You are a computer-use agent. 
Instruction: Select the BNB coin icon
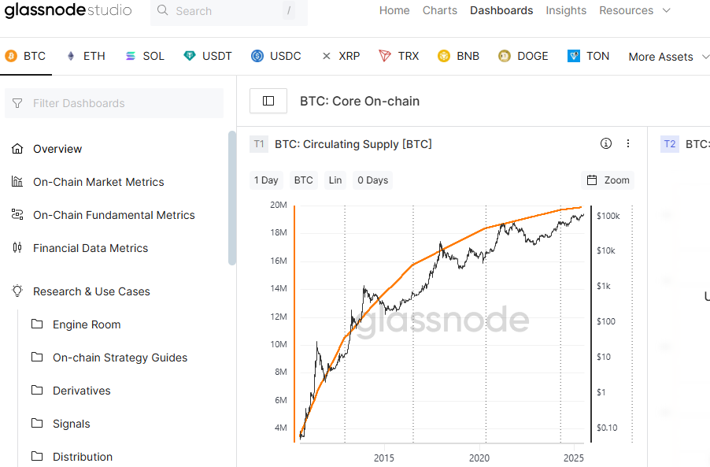click(444, 56)
